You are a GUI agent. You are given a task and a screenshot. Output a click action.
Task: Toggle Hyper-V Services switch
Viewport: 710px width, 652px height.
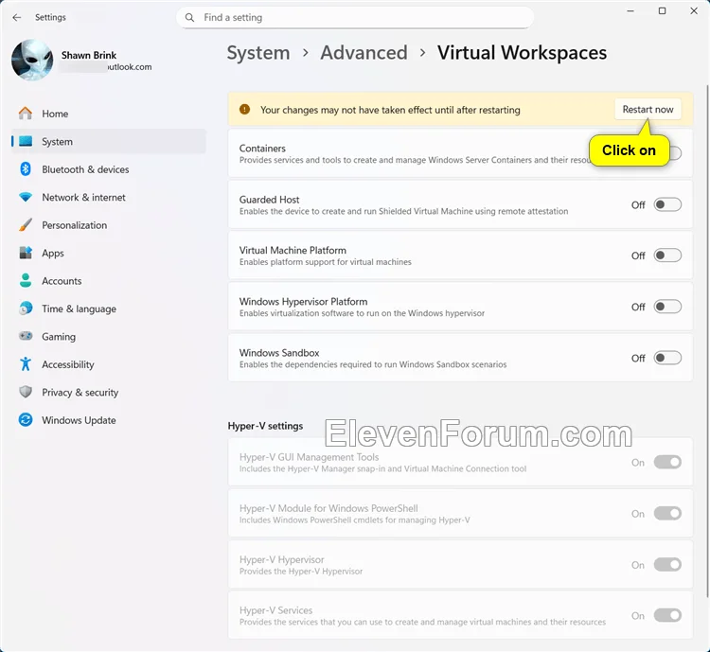coord(667,615)
